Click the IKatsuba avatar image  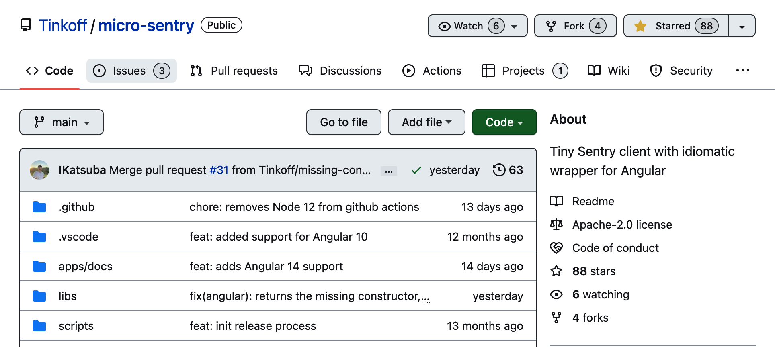pyautogui.click(x=39, y=170)
